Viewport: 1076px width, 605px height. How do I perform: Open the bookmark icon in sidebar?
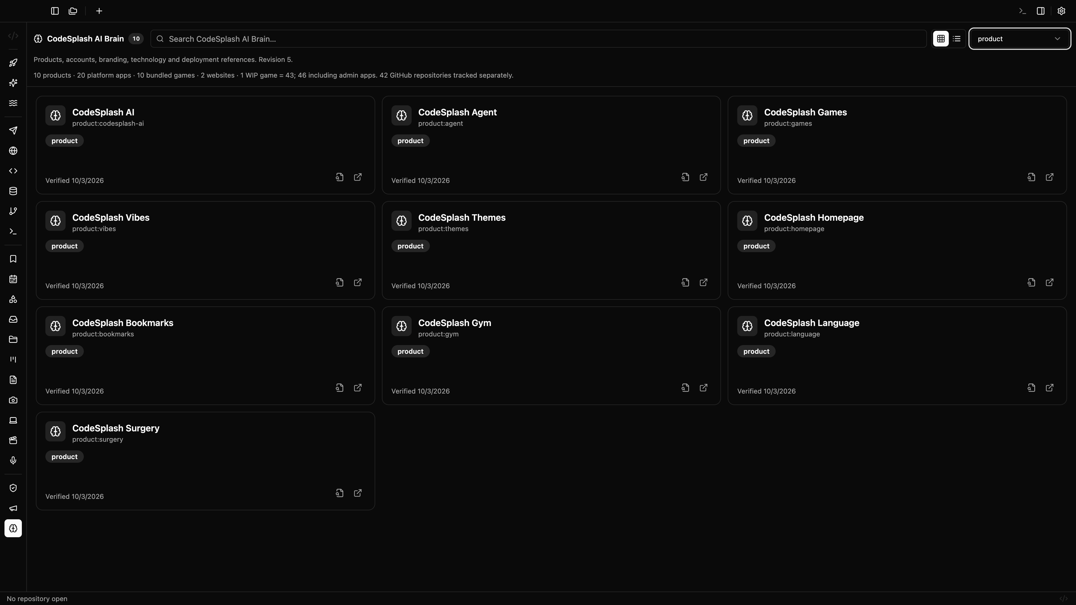13,259
